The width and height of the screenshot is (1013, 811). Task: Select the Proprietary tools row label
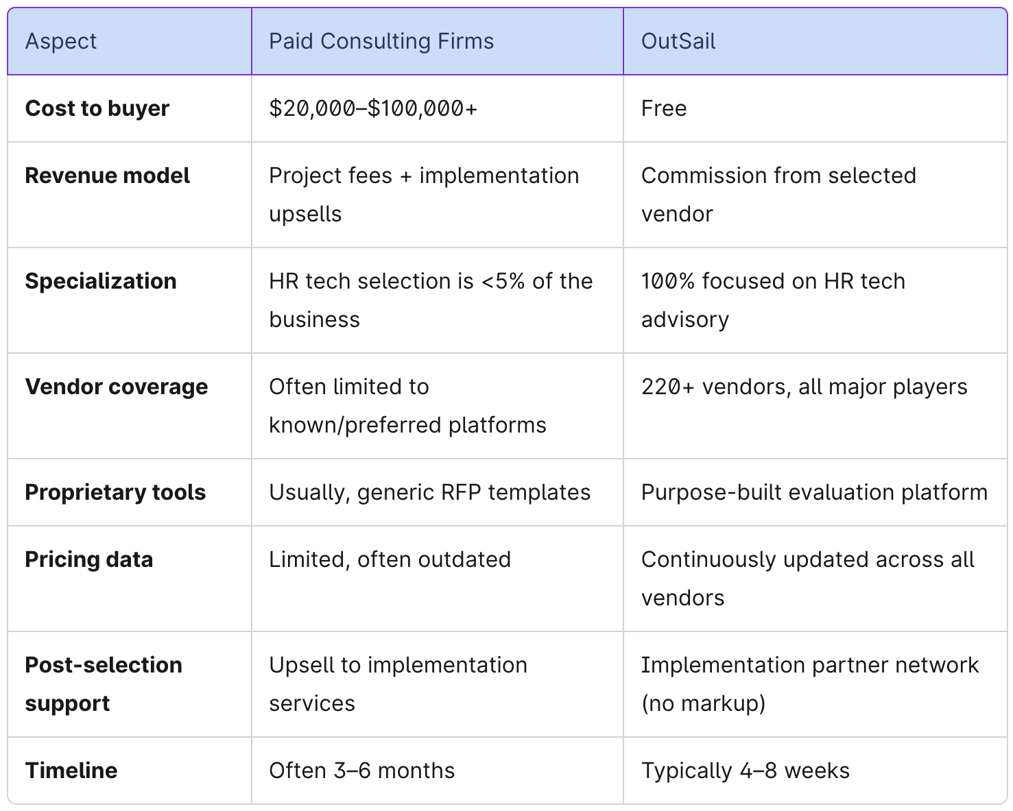(115, 492)
